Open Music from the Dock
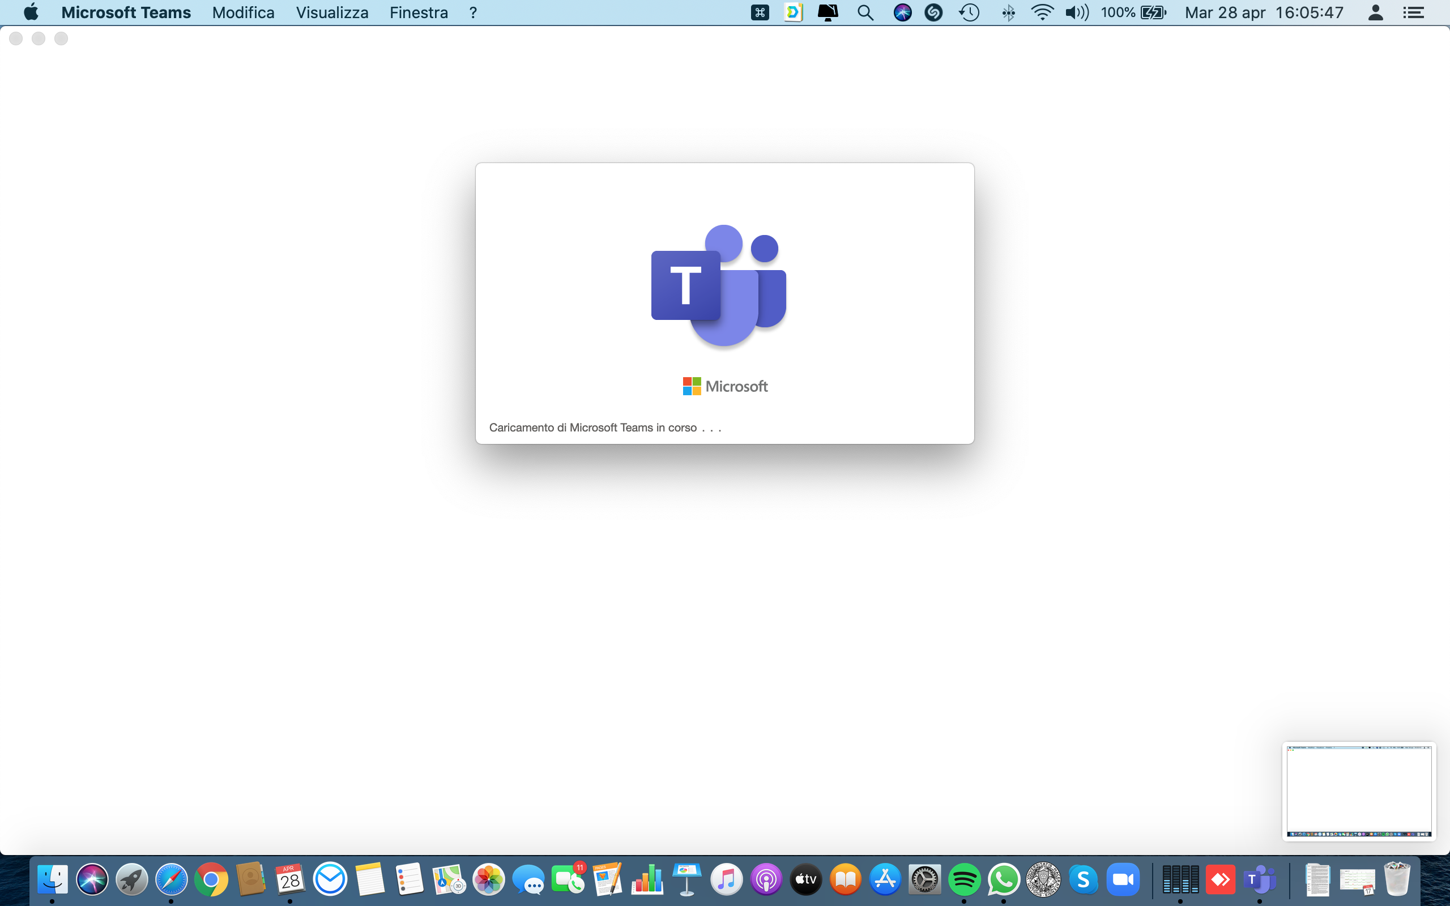Viewport: 1450px width, 906px height. pos(726,879)
